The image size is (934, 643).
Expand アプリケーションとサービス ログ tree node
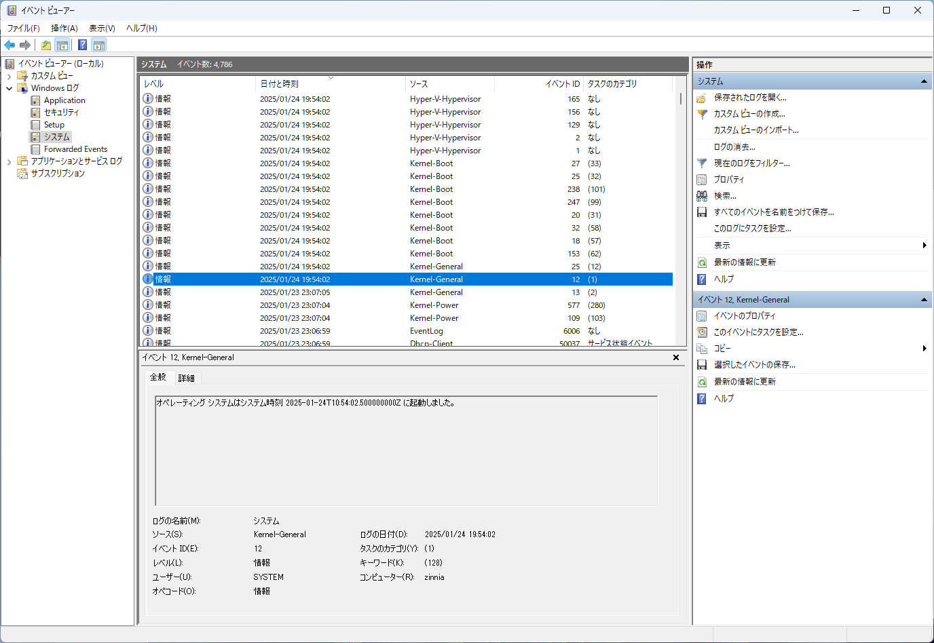[x=10, y=161]
